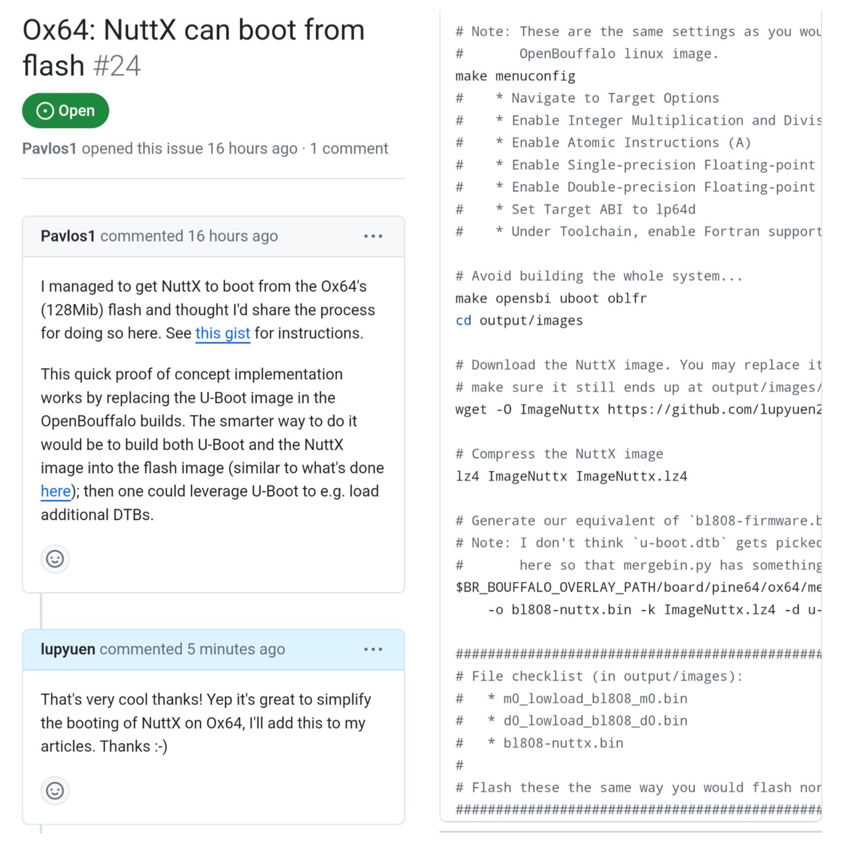Screen dimensions: 844x844
Task: Add emoji reaction to lupyuen's comment
Action: 55,790
